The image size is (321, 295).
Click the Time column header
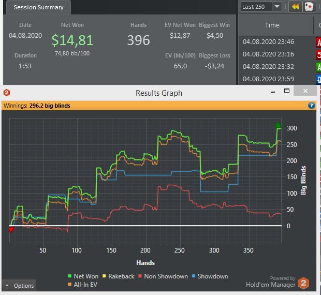point(272,25)
